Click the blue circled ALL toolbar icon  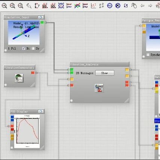109,6
